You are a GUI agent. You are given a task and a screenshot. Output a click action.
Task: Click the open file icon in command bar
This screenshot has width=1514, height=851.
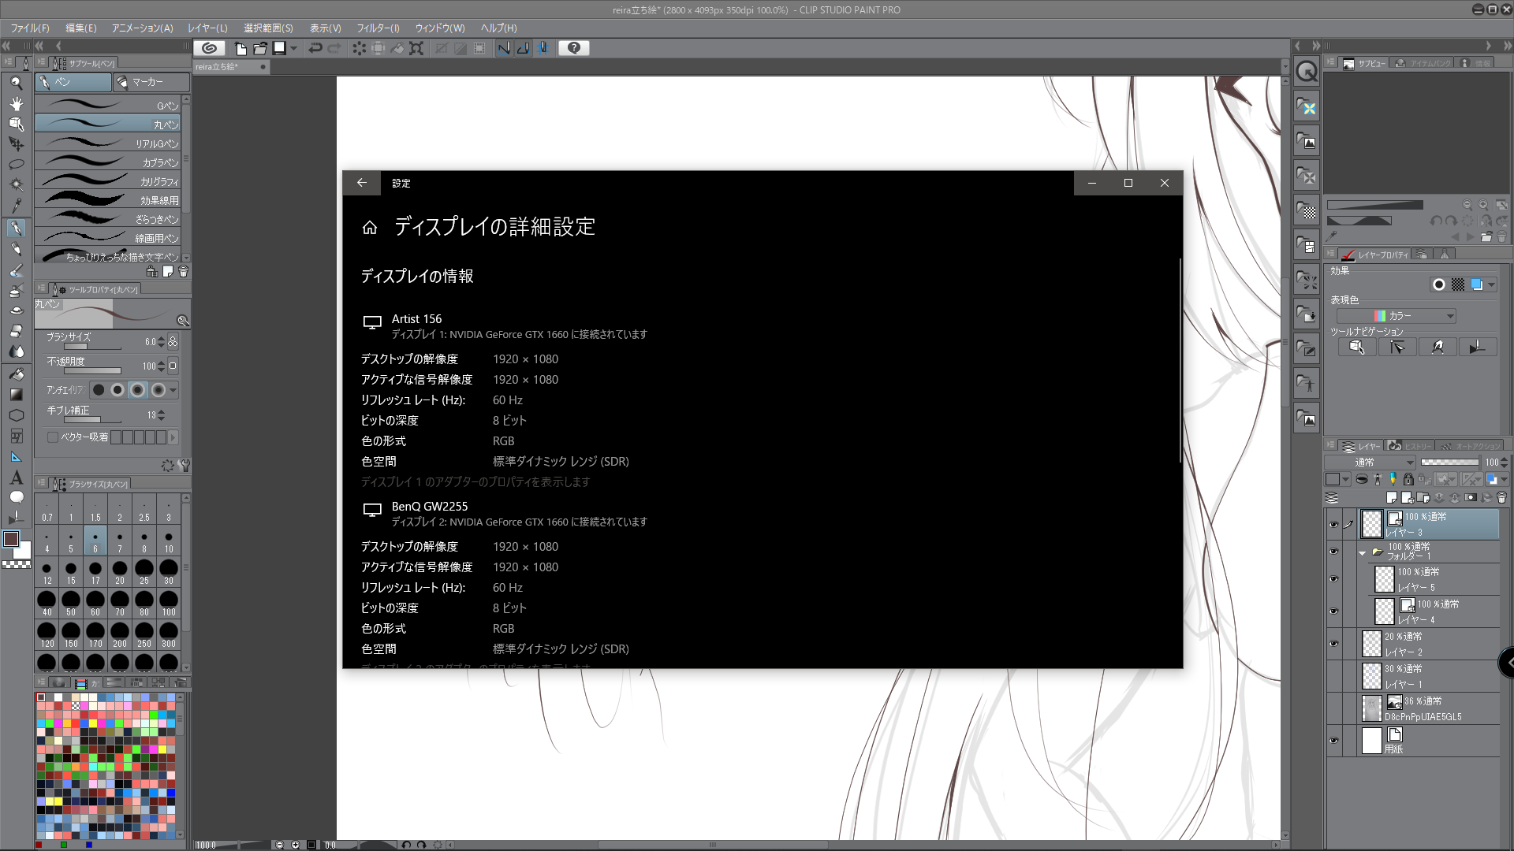(260, 48)
